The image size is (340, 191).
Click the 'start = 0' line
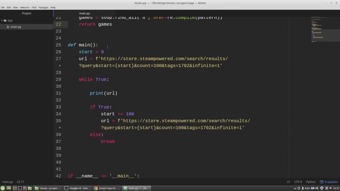coord(91,52)
